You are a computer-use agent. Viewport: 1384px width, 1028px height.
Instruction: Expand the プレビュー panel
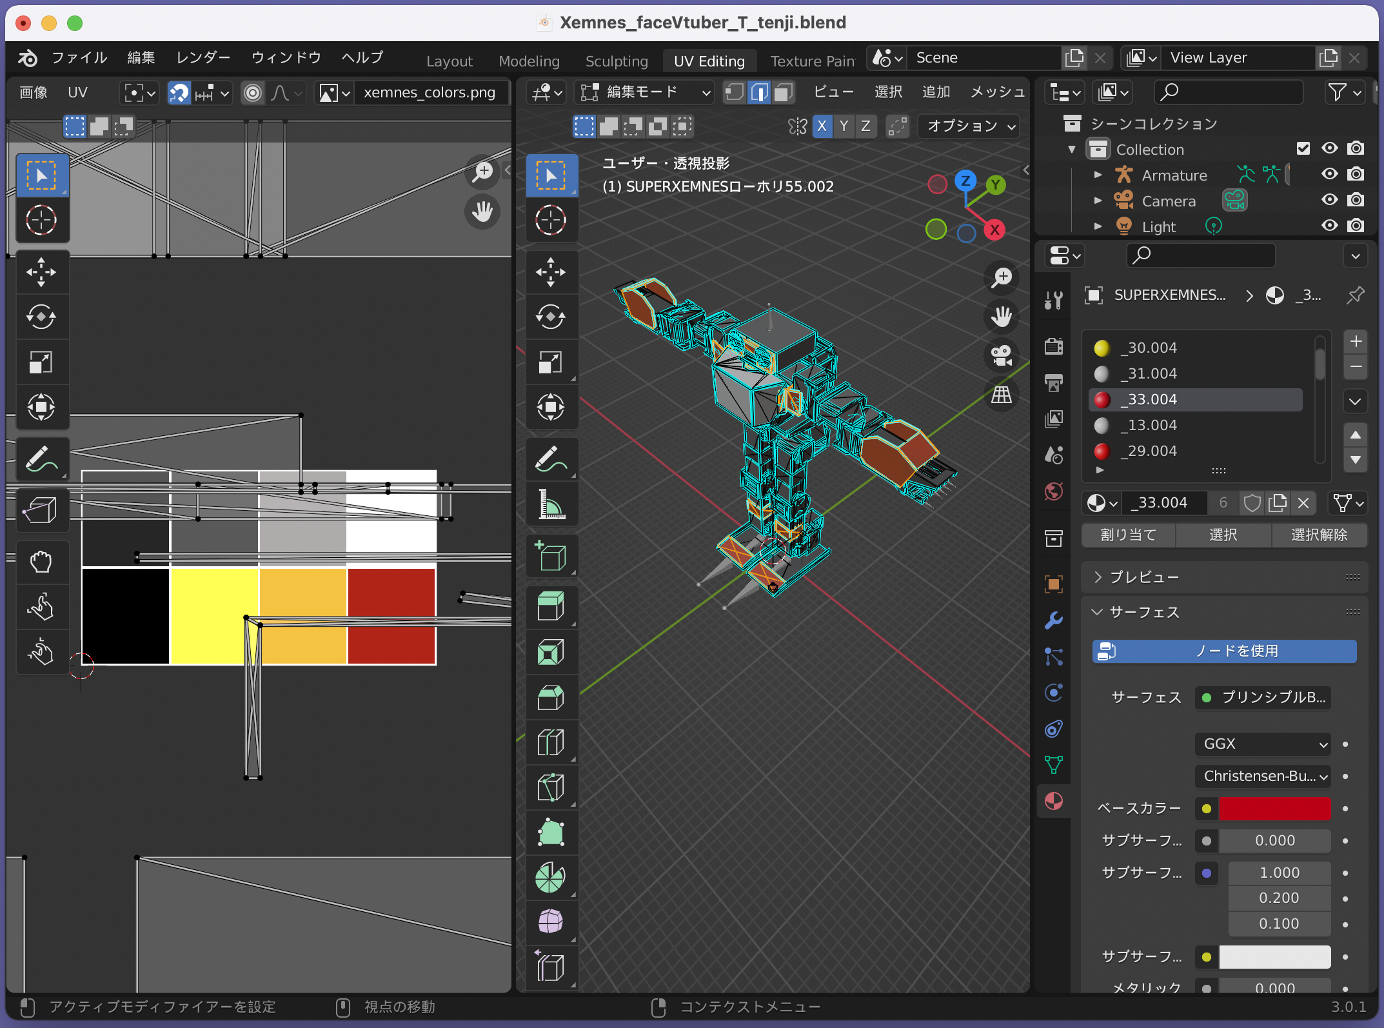[x=1145, y=577]
